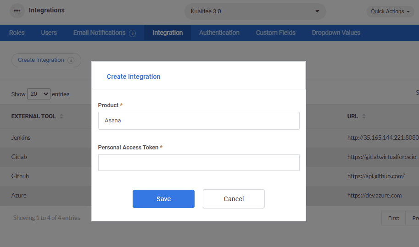This screenshot has width=419, height=247.
Task: Open the Product dropdown showing Asana
Action: click(199, 121)
